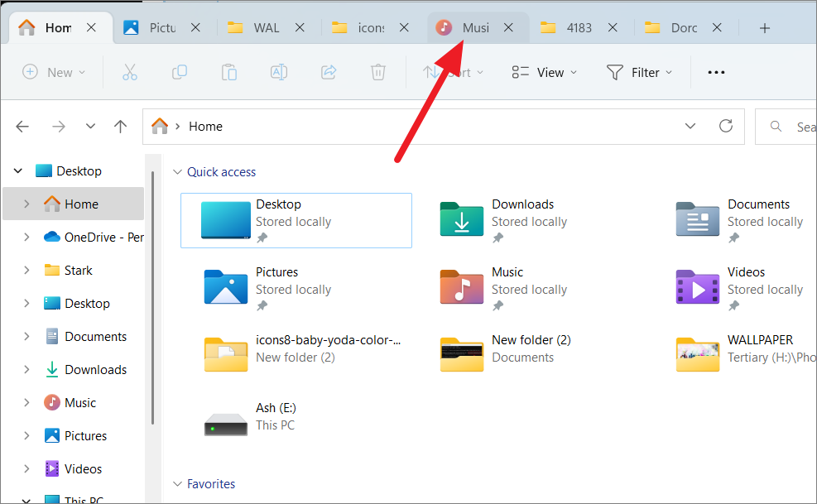The image size is (817, 504).
Task: Close the Pictures tab
Action: click(x=195, y=27)
